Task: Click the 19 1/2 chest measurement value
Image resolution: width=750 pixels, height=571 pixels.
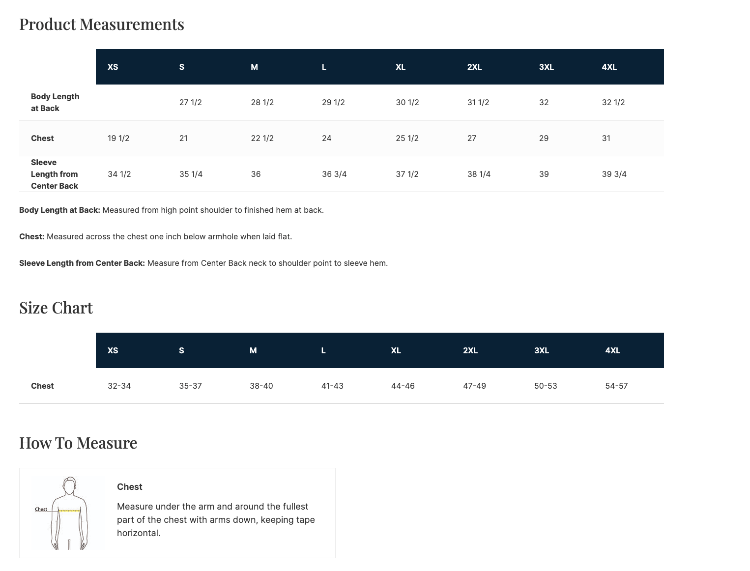Action: coord(118,138)
